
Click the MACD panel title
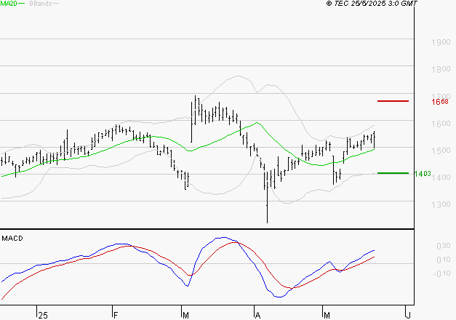tap(12, 238)
